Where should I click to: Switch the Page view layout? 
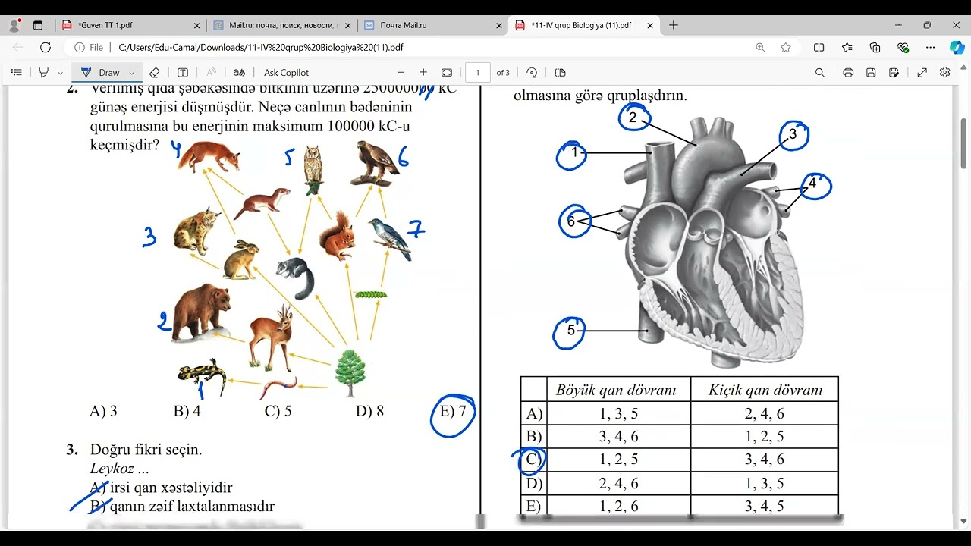click(561, 73)
